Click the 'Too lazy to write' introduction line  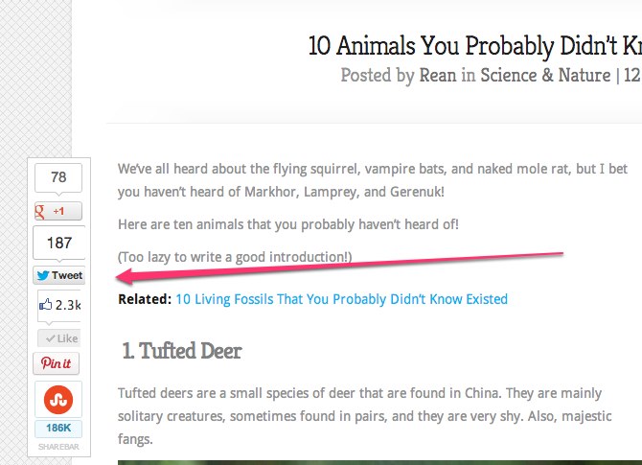235,257
